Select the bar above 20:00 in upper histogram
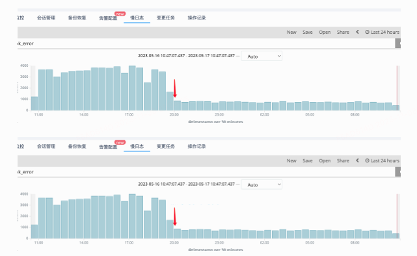417x256 pixels. pyautogui.click(x=178, y=105)
